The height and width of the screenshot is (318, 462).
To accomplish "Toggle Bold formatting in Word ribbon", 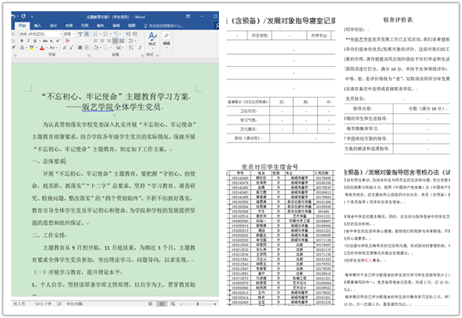I will 22,40.
